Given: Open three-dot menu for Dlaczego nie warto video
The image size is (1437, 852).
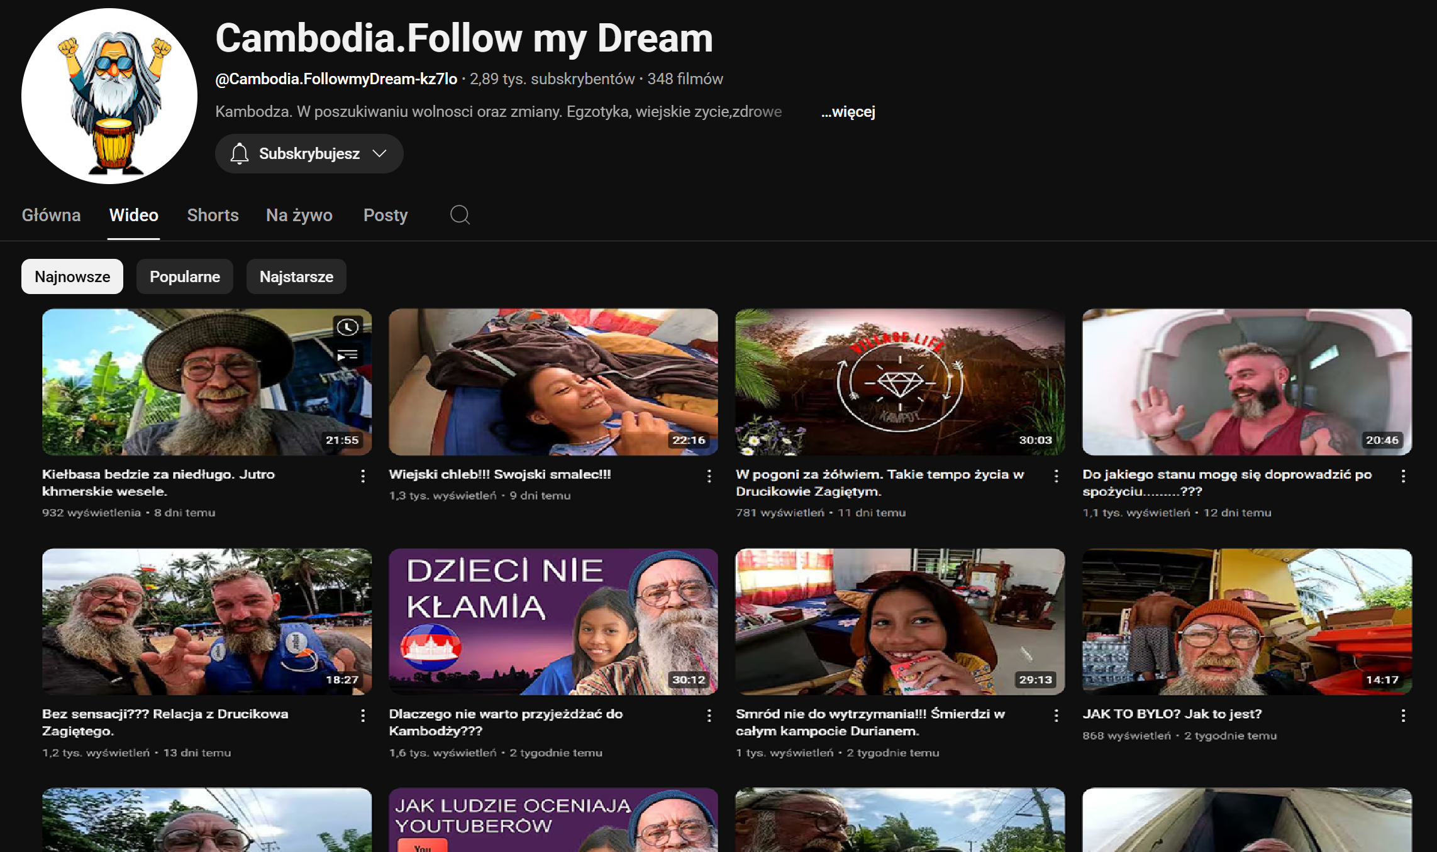Looking at the screenshot, I should click(x=709, y=716).
